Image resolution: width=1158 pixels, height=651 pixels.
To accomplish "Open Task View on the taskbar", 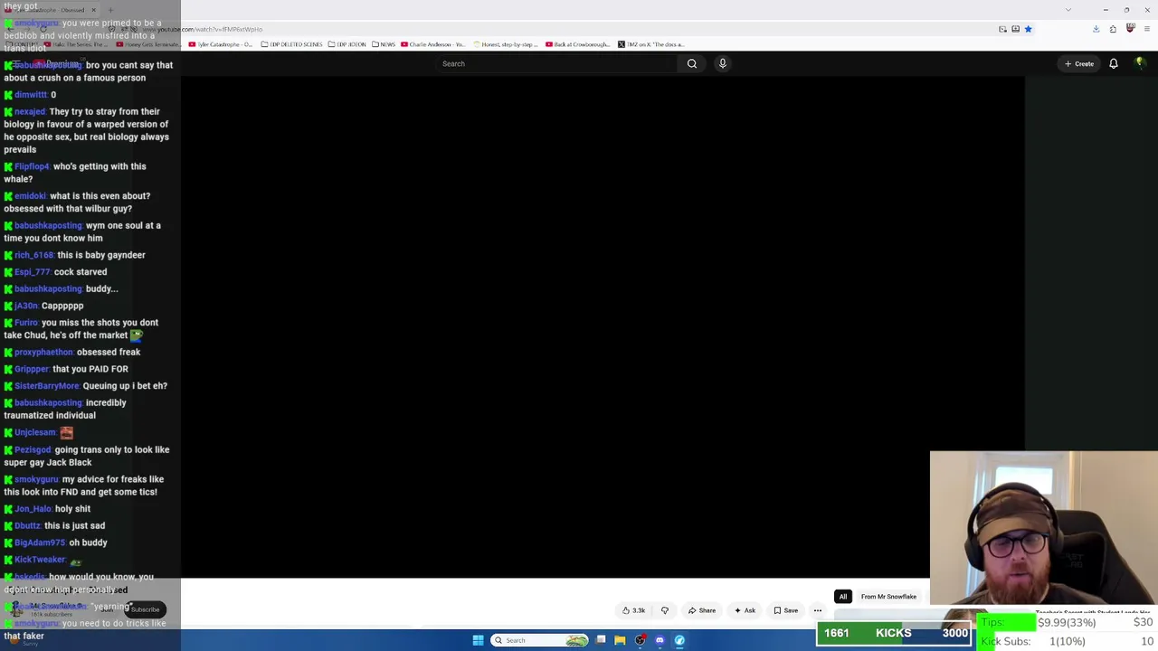I will coord(601,640).
